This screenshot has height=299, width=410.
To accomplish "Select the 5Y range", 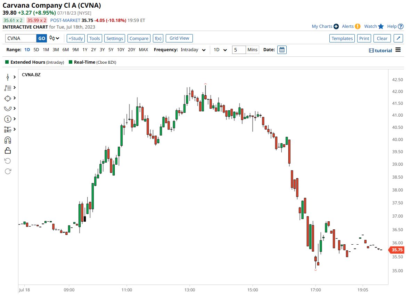I will click(x=111, y=50).
